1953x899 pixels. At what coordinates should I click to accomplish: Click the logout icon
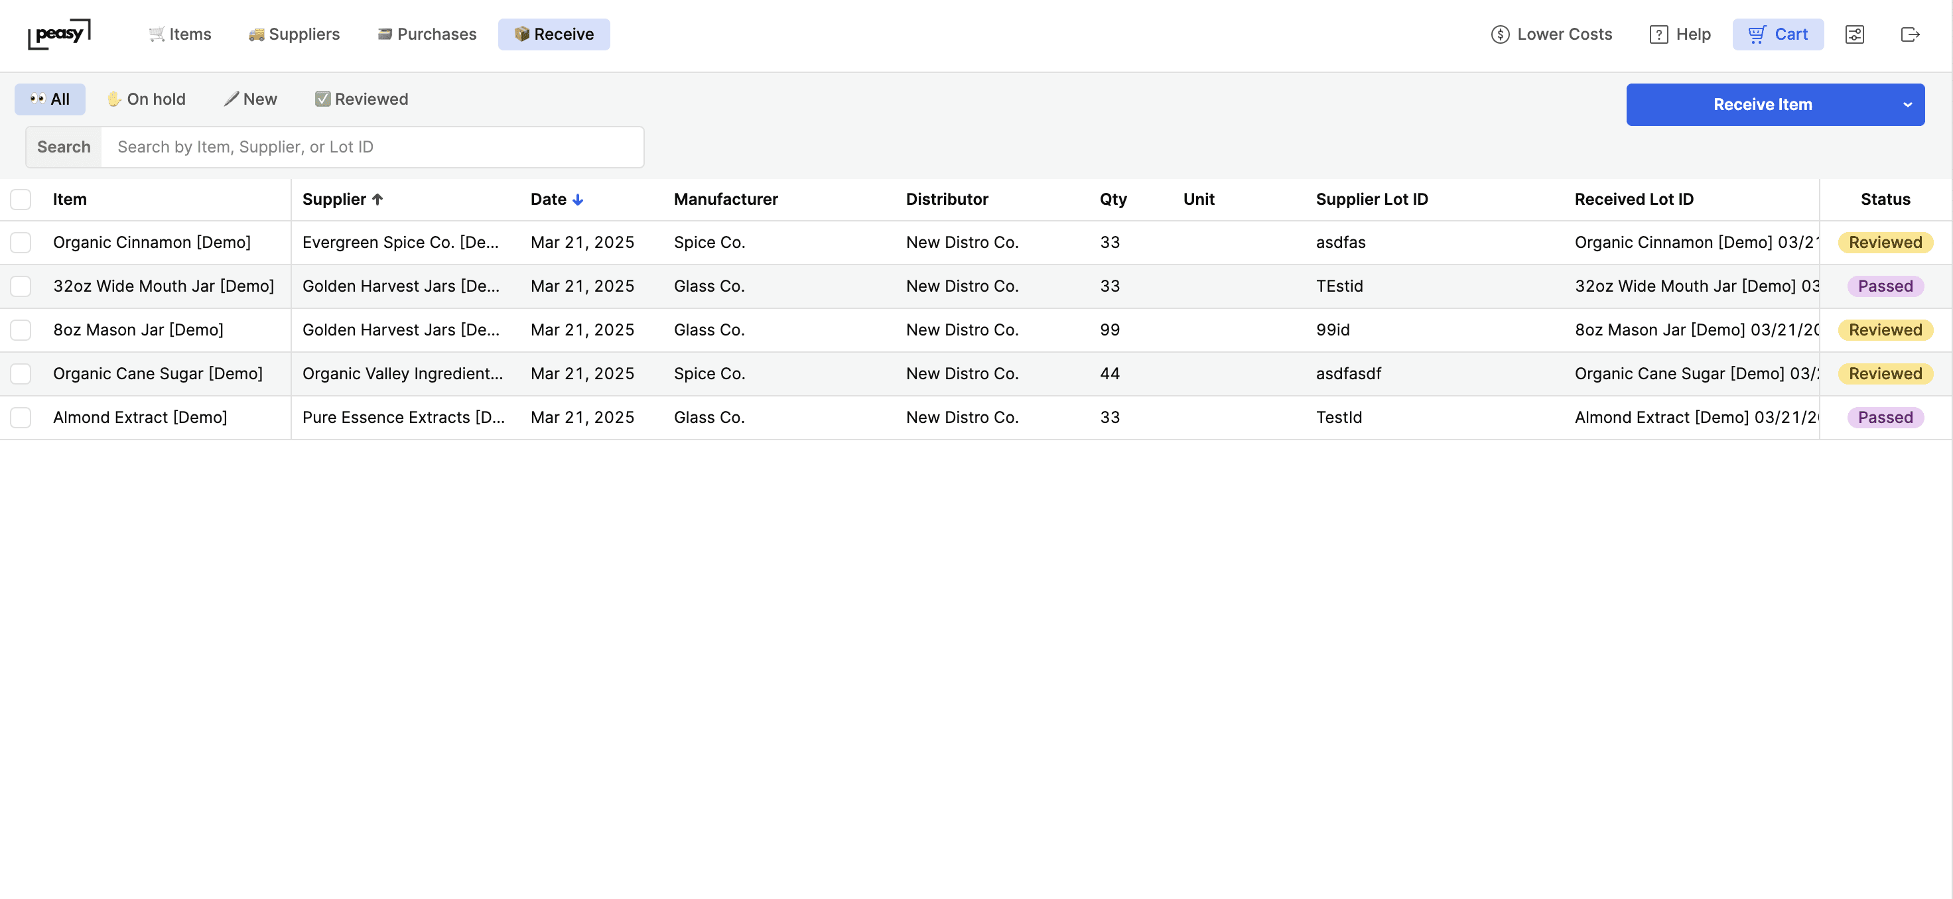1910,34
